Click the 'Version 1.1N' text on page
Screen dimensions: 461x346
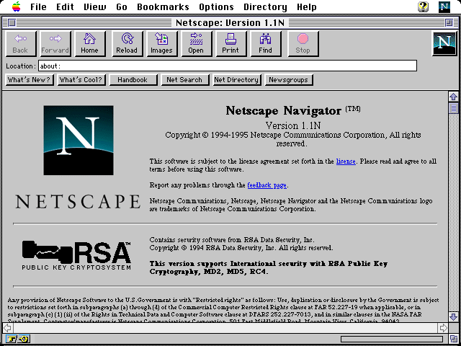click(293, 125)
